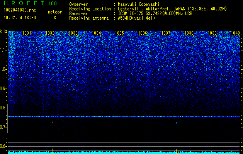Click the 1834 time label
The height and width of the screenshot is (154, 243).
coord(97,33)
